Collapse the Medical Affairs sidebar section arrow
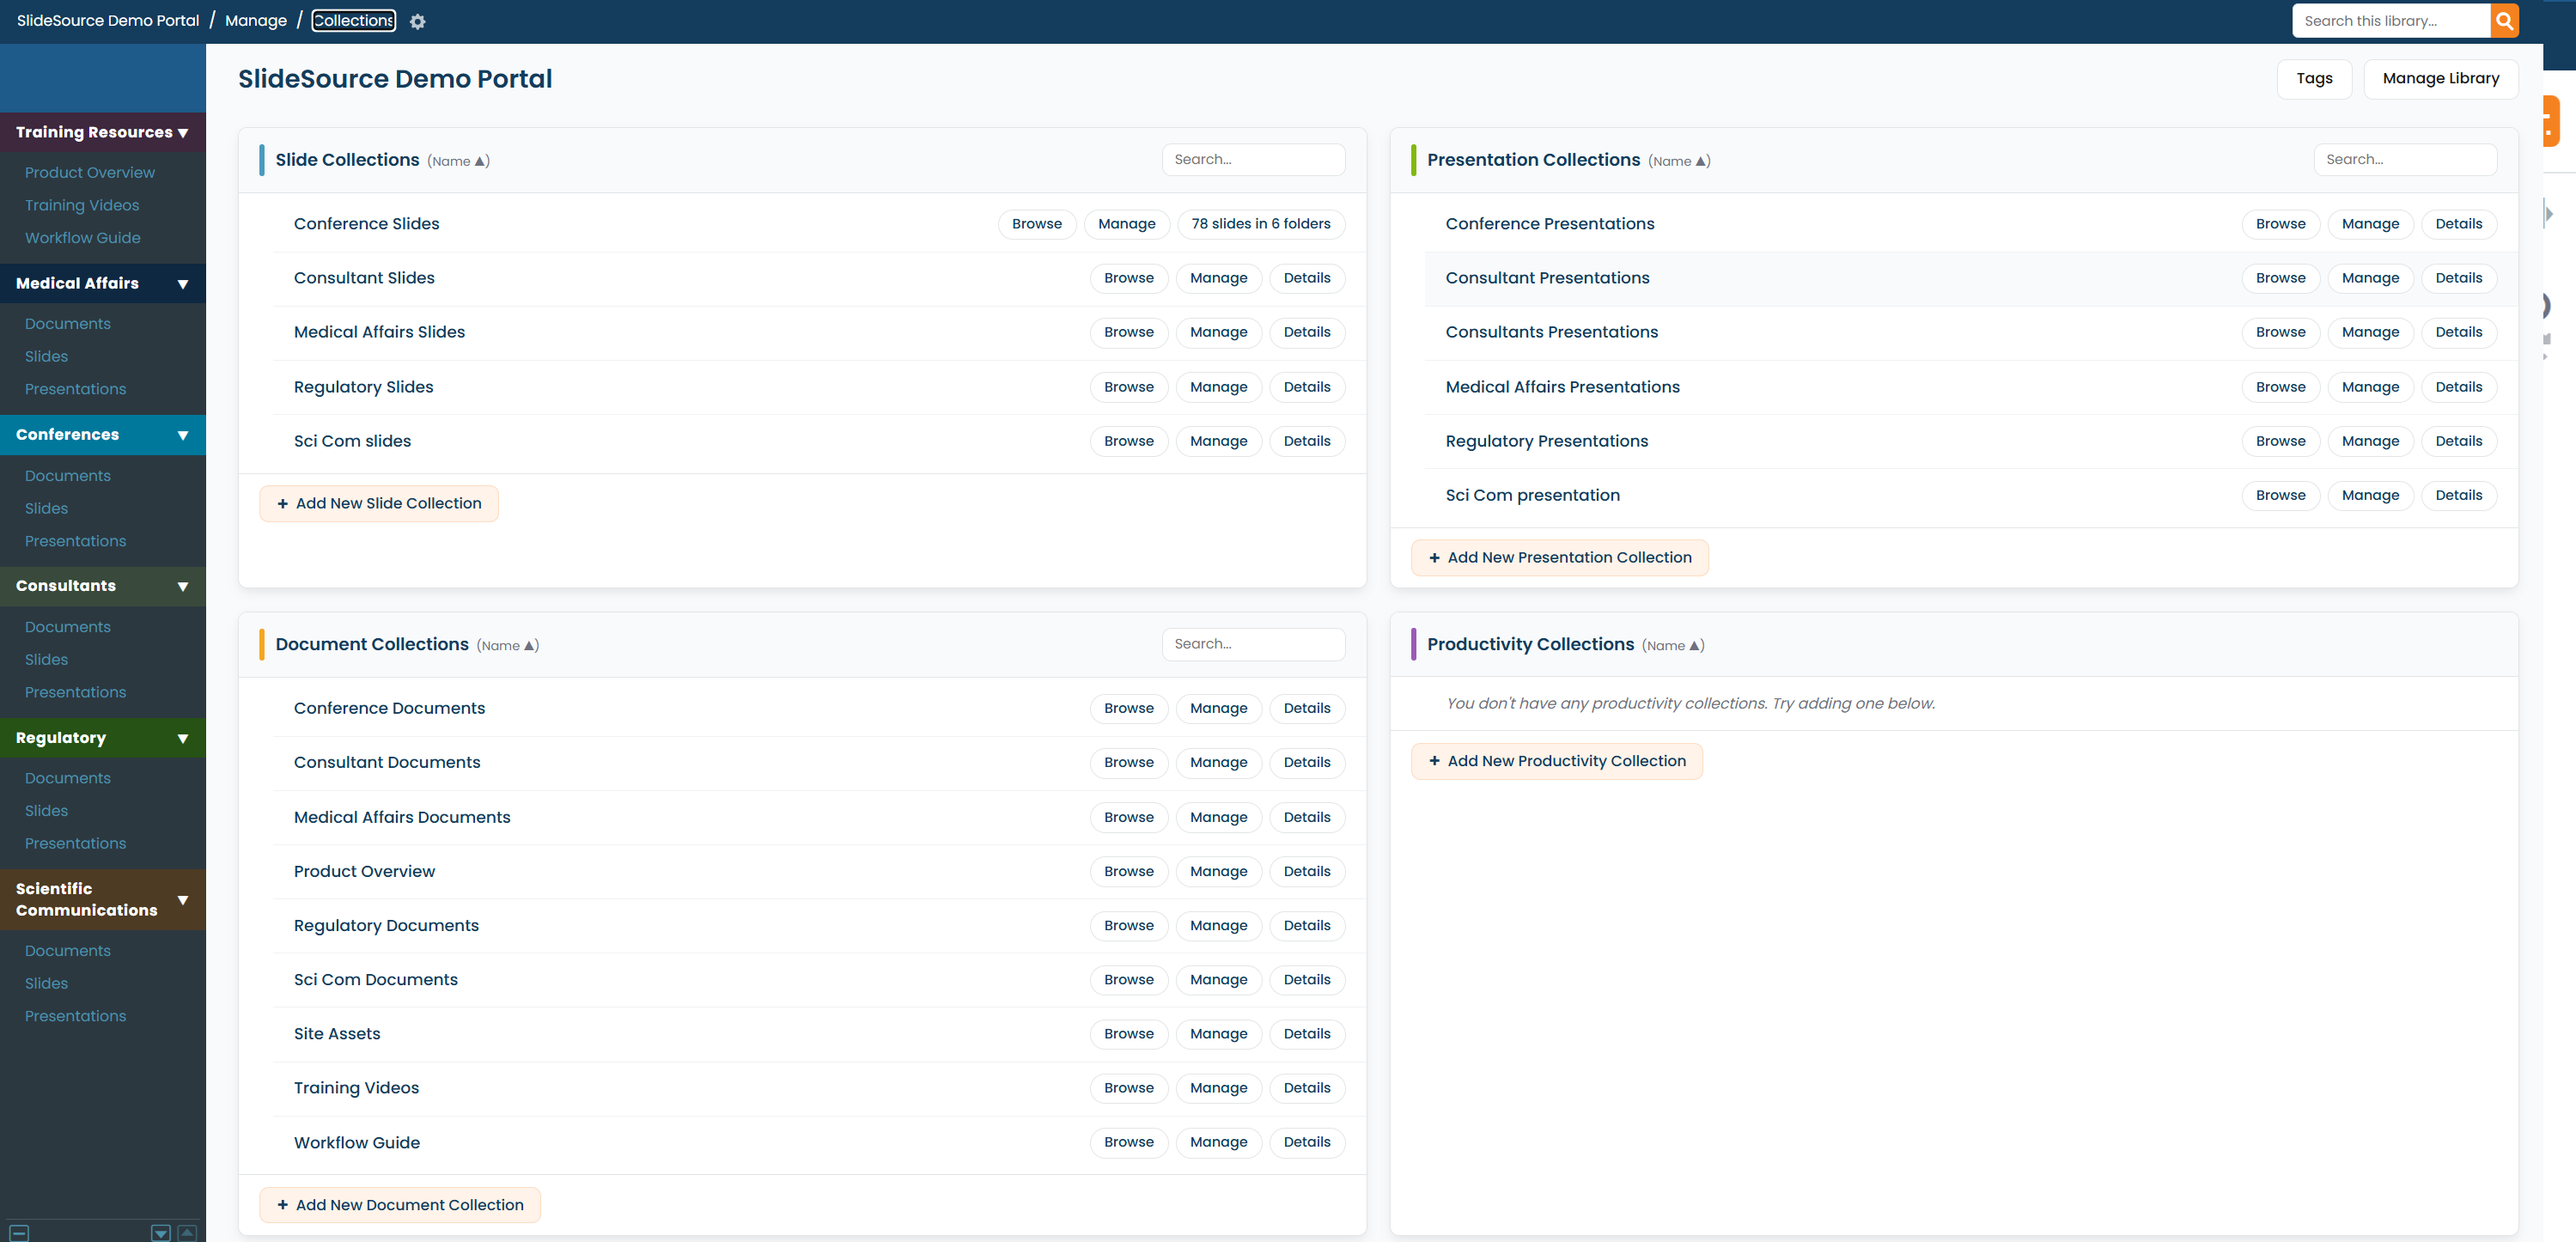 coord(183,284)
